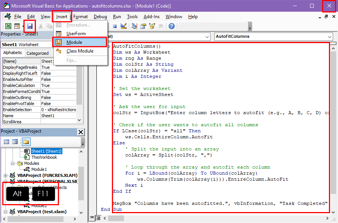Select VBAProject (test.xlam) project

point(42,212)
